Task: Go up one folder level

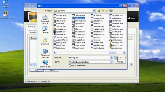Action: point(103,11)
